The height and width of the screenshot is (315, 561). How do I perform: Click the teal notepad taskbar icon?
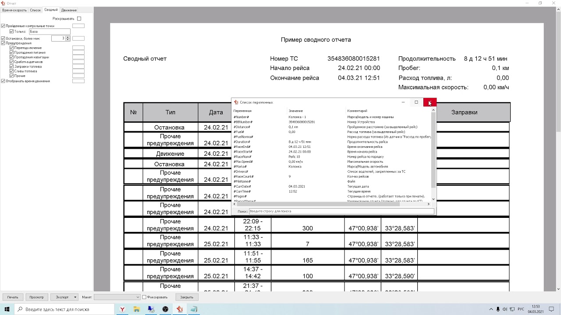tap(194, 309)
